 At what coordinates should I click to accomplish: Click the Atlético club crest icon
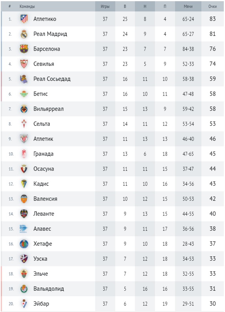24,19
